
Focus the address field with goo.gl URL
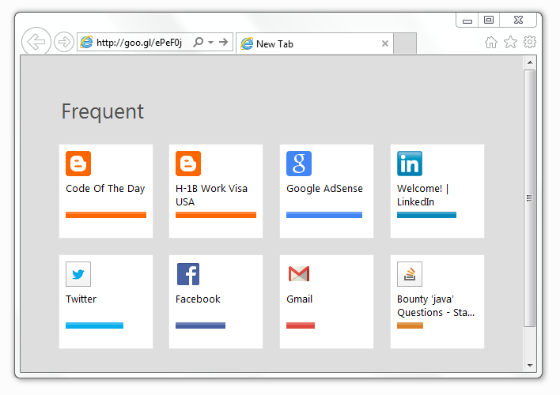point(139,43)
